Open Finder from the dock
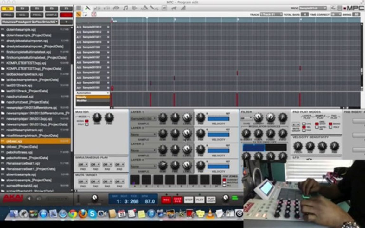 [14, 213]
